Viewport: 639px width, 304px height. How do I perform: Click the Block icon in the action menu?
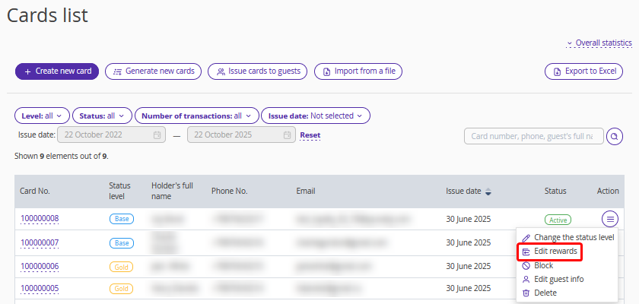click(x=526, y=265)
